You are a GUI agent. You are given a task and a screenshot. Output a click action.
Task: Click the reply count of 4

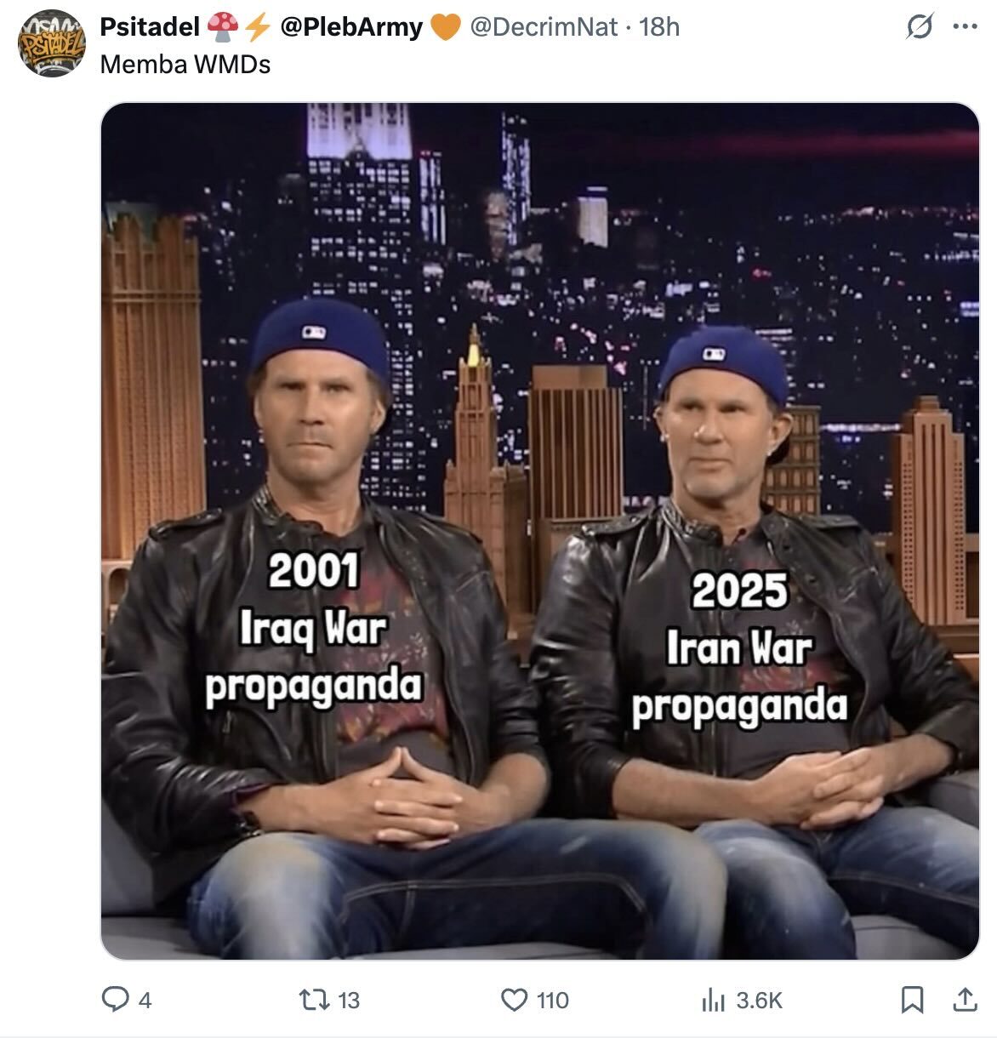click(145, 1001)
